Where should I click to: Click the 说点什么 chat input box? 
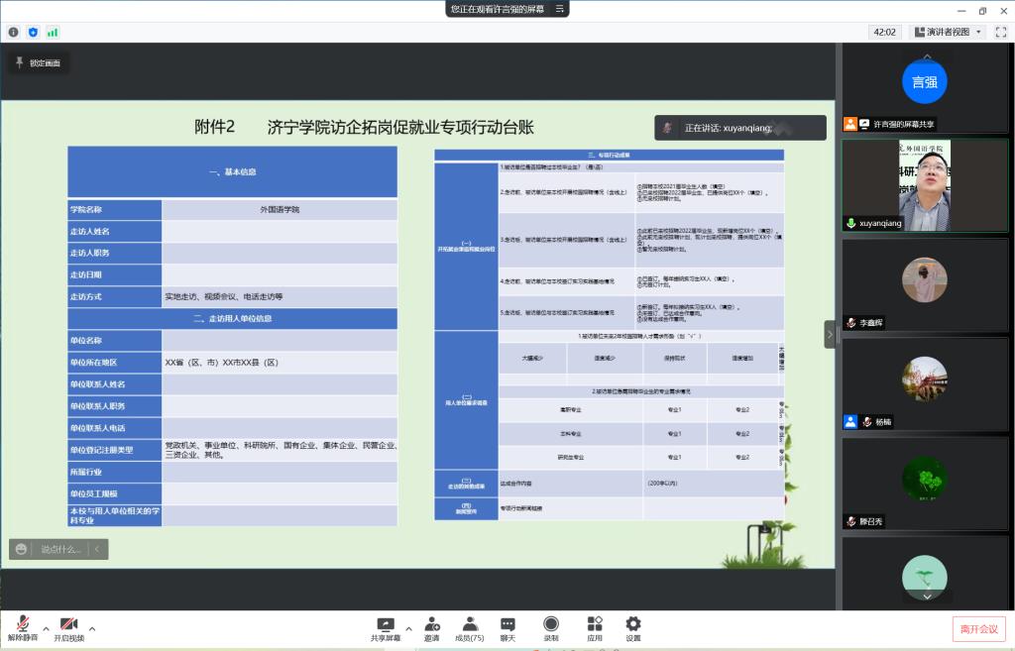pos(59,549)
